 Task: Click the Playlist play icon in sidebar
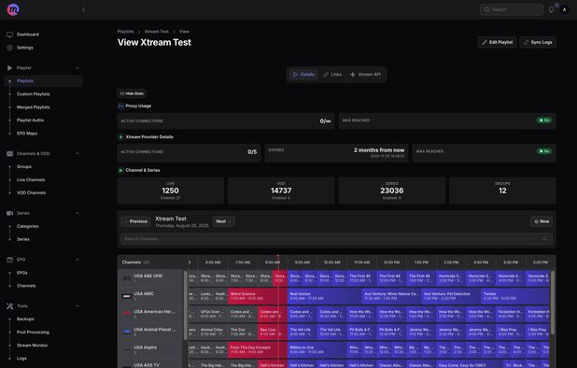coord(9,67)
